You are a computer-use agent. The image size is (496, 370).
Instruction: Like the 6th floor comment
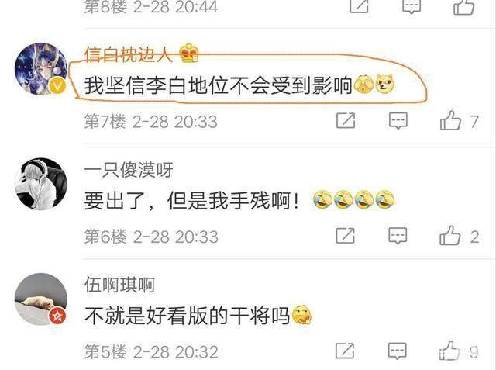pyautogui.click(x=450, y=236)
